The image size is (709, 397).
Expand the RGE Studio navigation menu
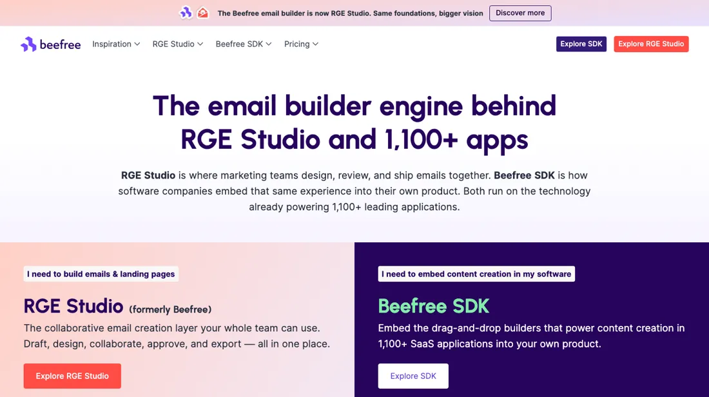click(x=178, y=44)
